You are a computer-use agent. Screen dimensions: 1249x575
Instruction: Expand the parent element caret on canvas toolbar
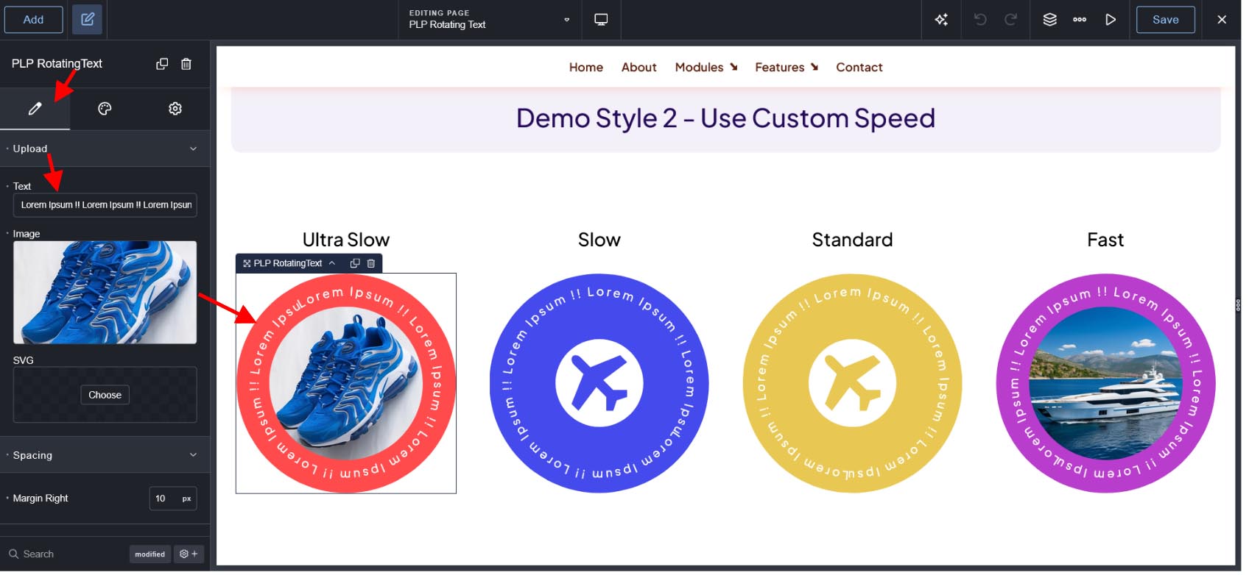(332, 263)
